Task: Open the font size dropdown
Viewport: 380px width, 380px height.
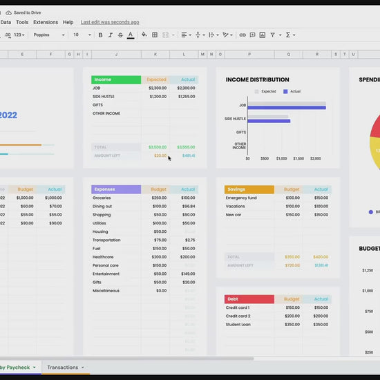Action: [82, 35]
